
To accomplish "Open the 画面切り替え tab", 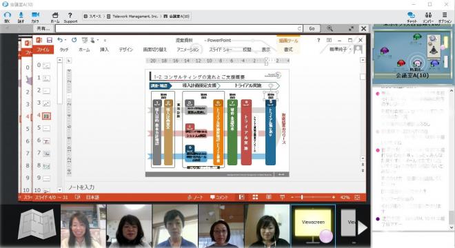I will coord(155,50).
